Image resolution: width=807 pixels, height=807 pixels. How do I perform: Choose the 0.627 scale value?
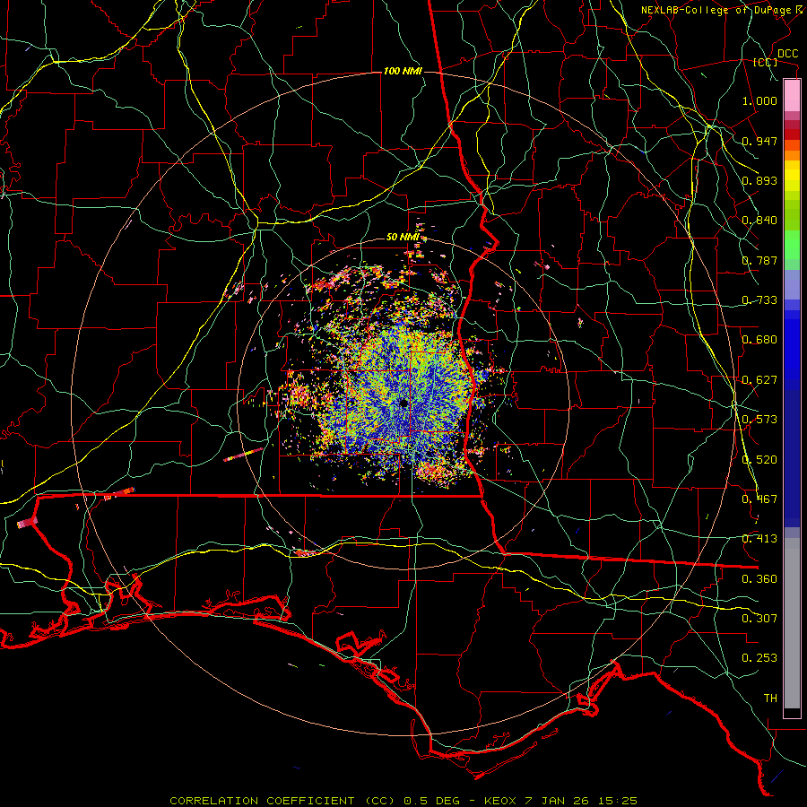[x=759, y=380]
